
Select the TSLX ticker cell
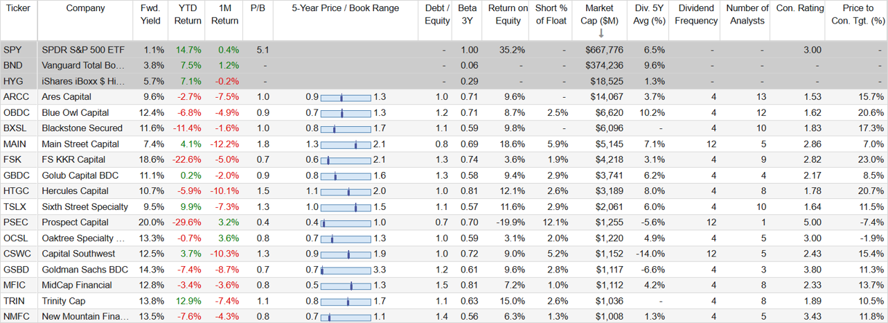[15, 207]
